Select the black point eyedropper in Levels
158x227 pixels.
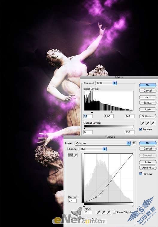point(143,123)
